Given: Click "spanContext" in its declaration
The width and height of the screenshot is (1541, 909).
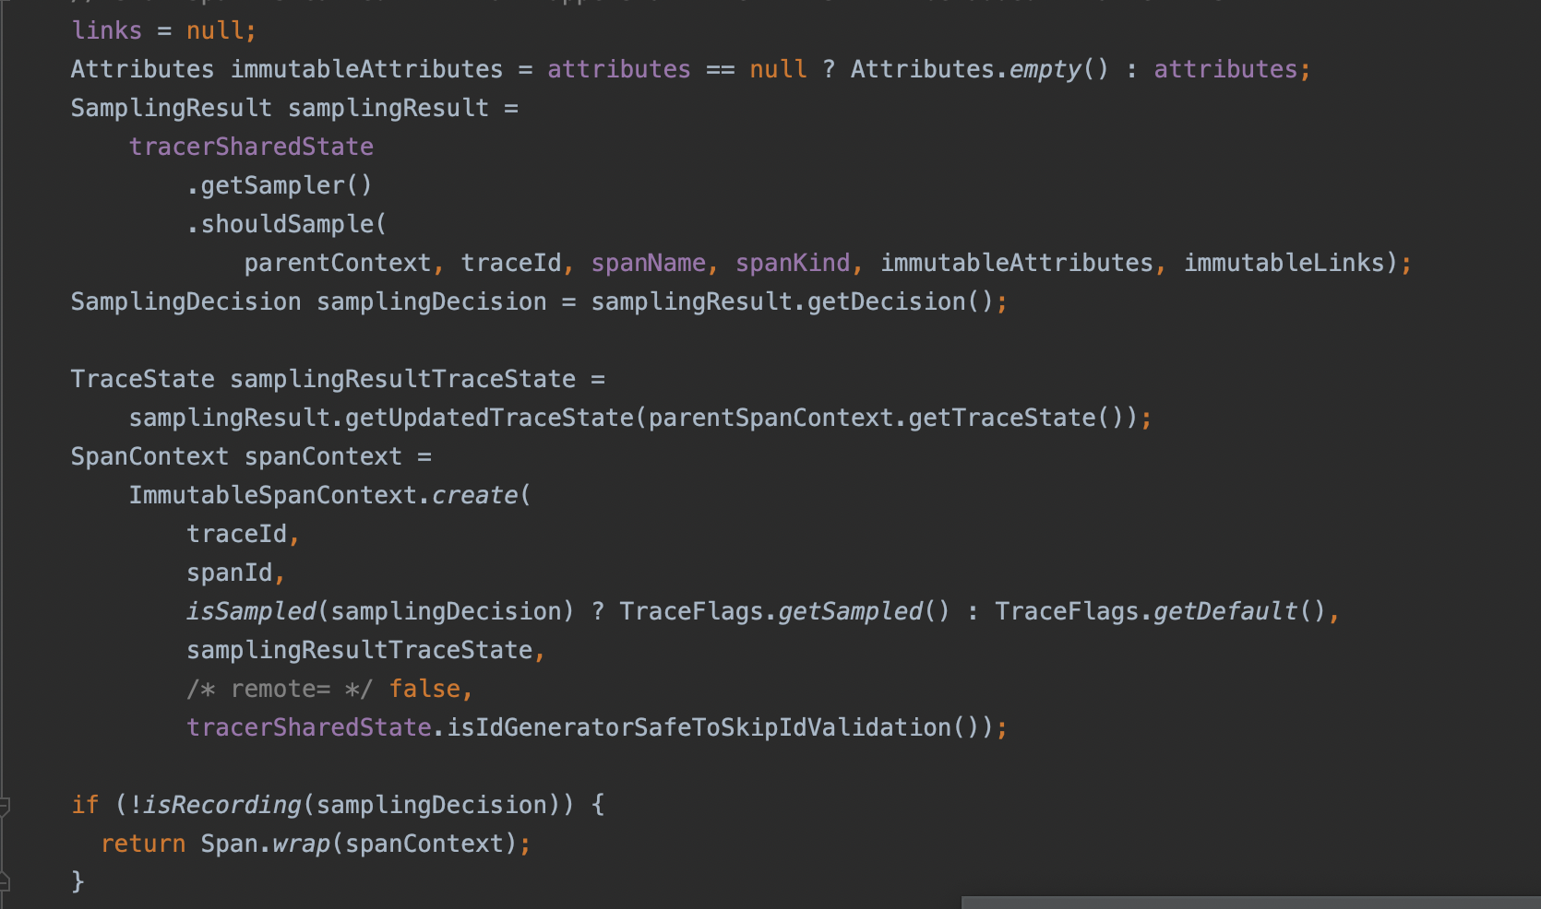Looking at the screenshot, I should tap(323, 456).
